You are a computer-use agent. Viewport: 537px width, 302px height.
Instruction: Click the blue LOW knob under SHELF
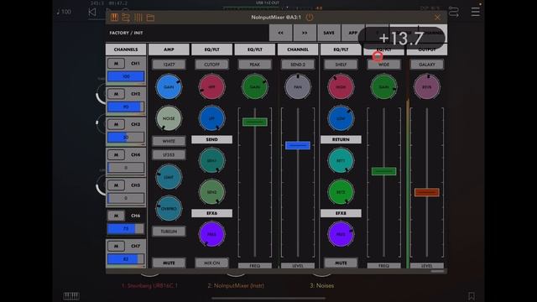tap(341, 118)
